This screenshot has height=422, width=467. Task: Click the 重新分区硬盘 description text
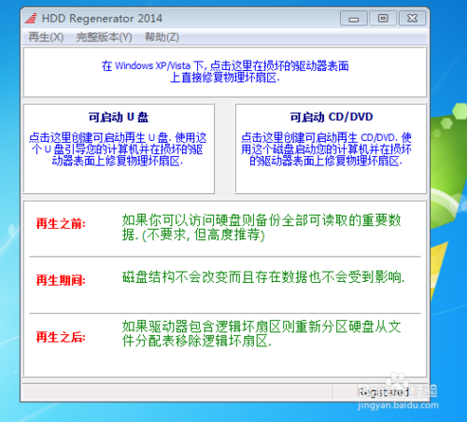(x=262, y=333)
